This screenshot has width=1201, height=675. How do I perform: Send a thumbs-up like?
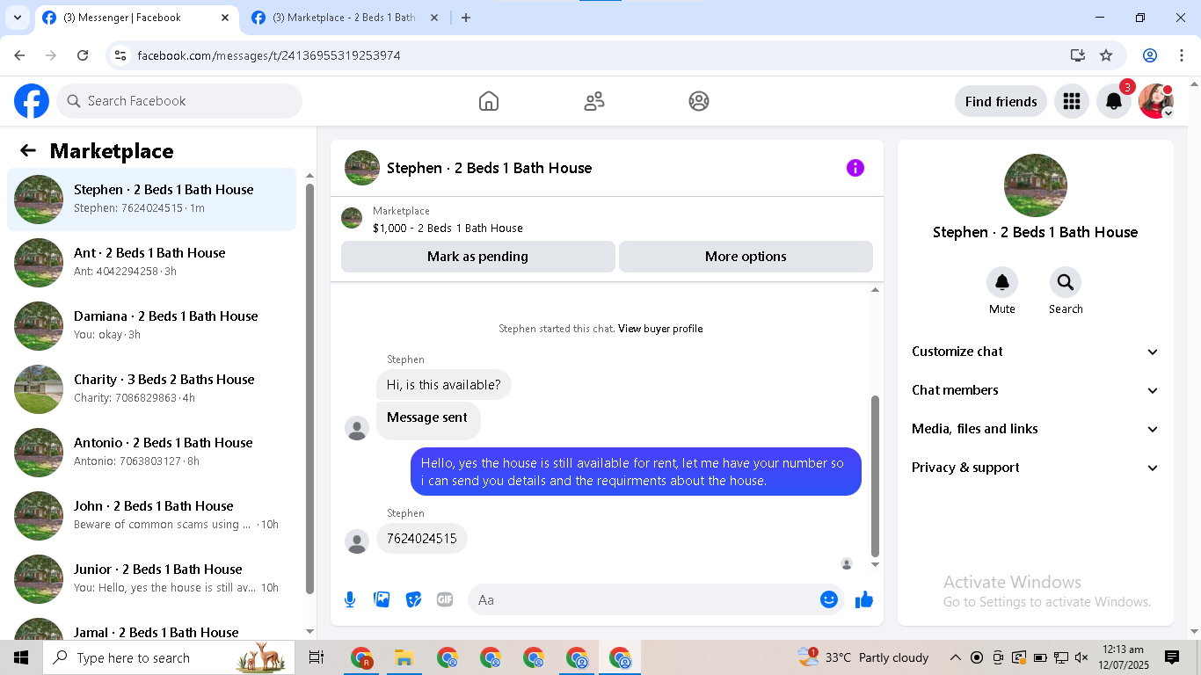[x=864, y=599]
